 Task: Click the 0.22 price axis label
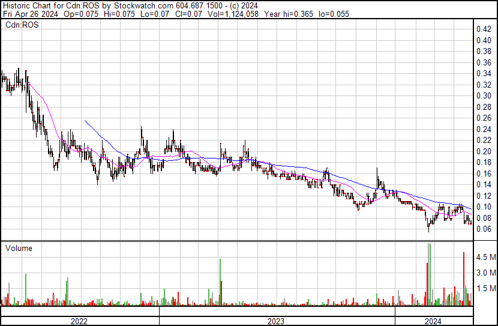pyautogui.click(x=484, y=140)
